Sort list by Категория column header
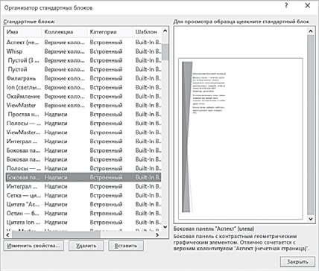Screen dimensions: 319x271 coord(110,32)
